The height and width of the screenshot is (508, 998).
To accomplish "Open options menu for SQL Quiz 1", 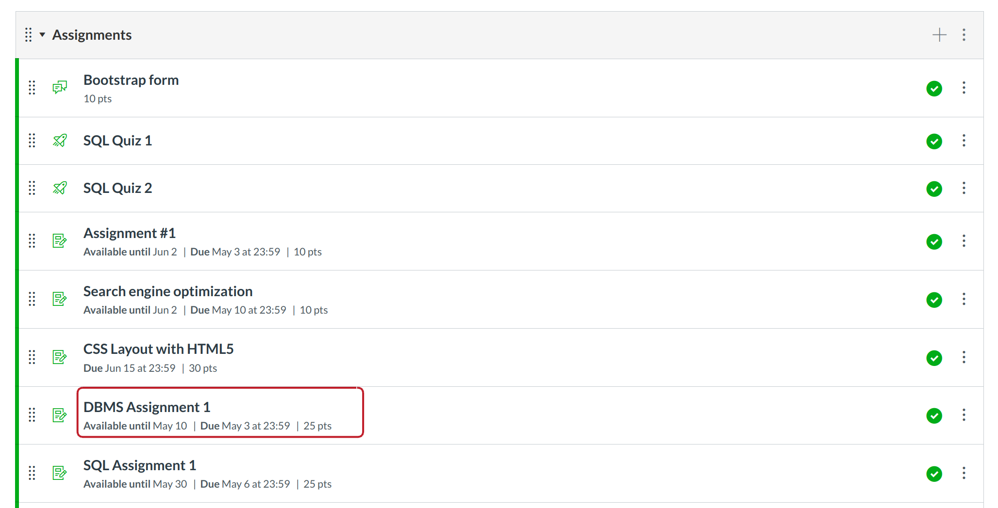I will pyautogui.click(x=964, y=141).
